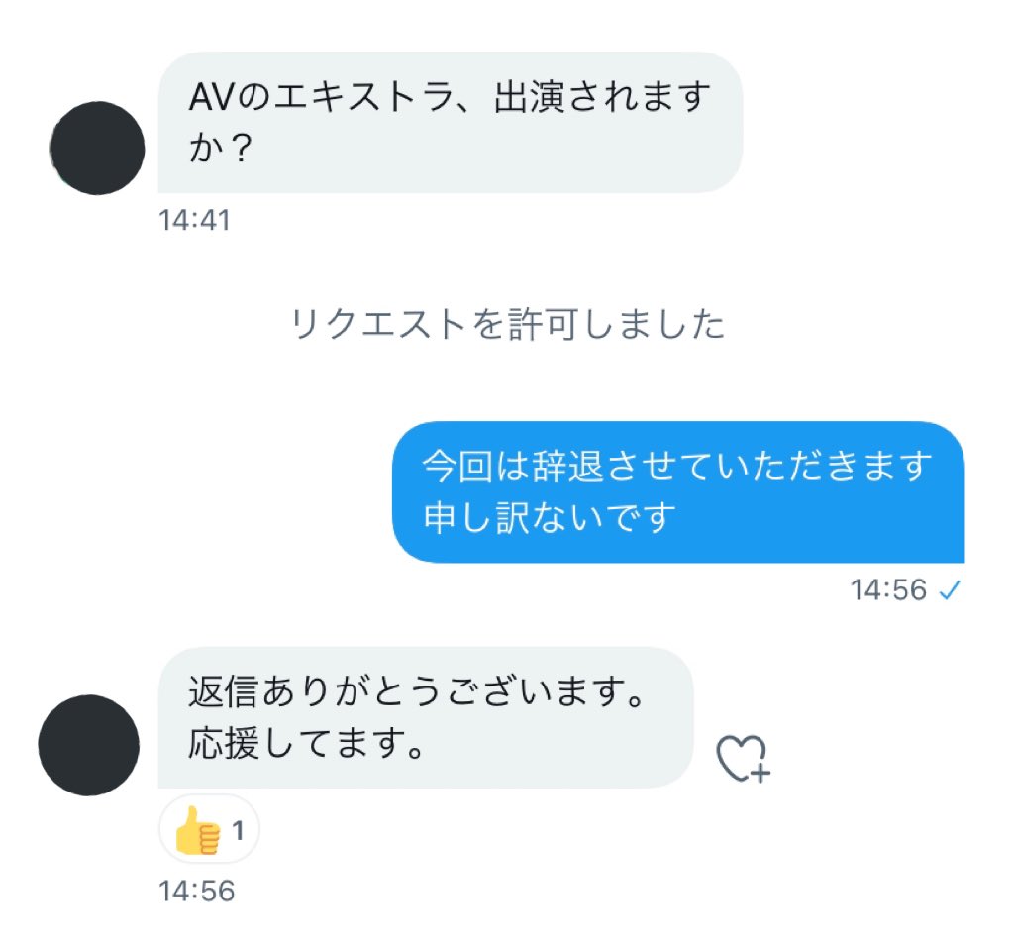The width and height of the screenshot is (1014, 950).
Task: Open the sender's avatar beside the first message
Action: tap(97, 149)
